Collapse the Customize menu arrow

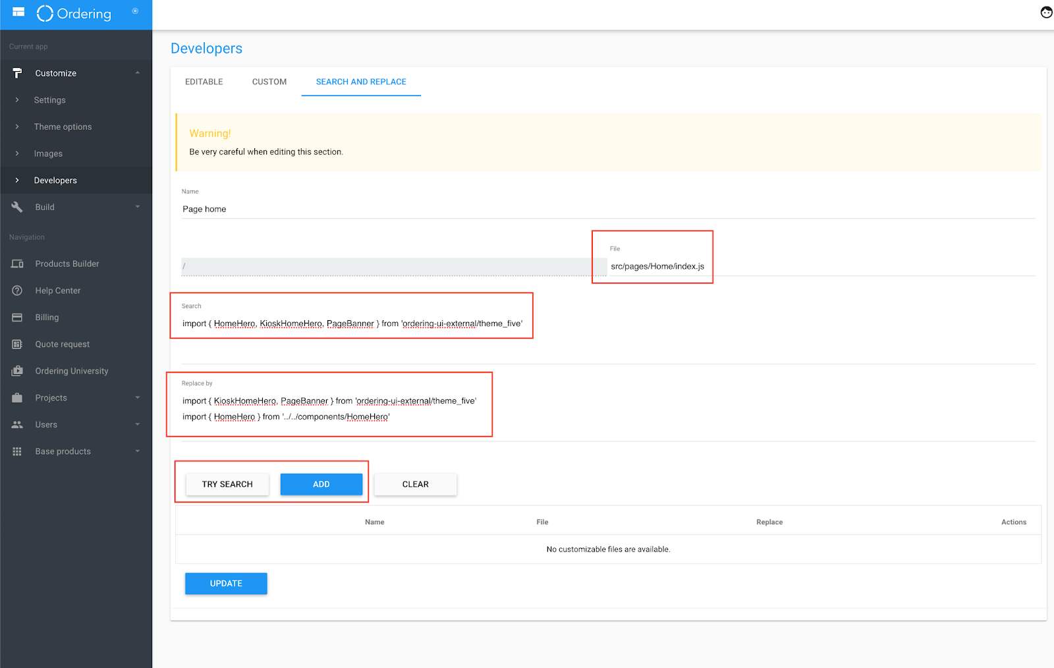[x=138, y=73]
